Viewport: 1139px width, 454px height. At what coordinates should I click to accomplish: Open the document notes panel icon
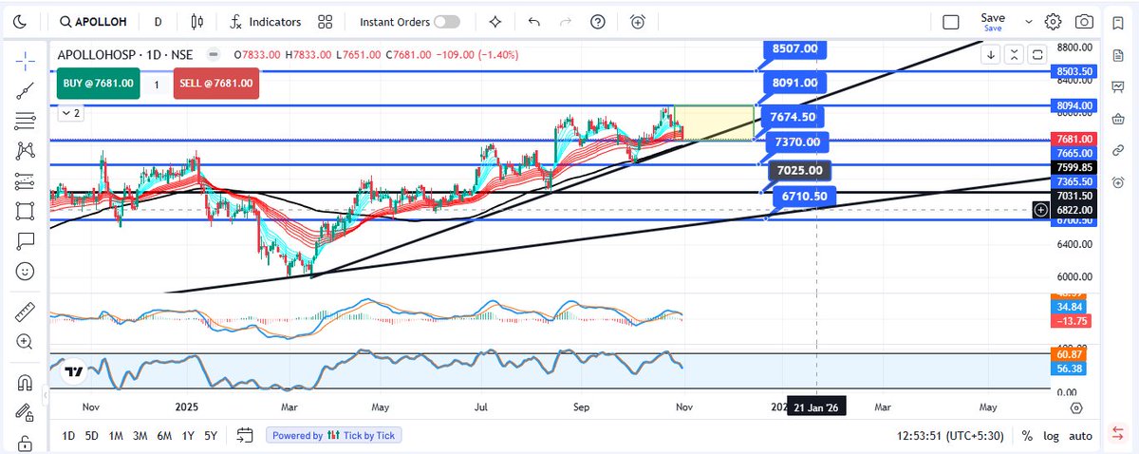[x=1117, y=54]
